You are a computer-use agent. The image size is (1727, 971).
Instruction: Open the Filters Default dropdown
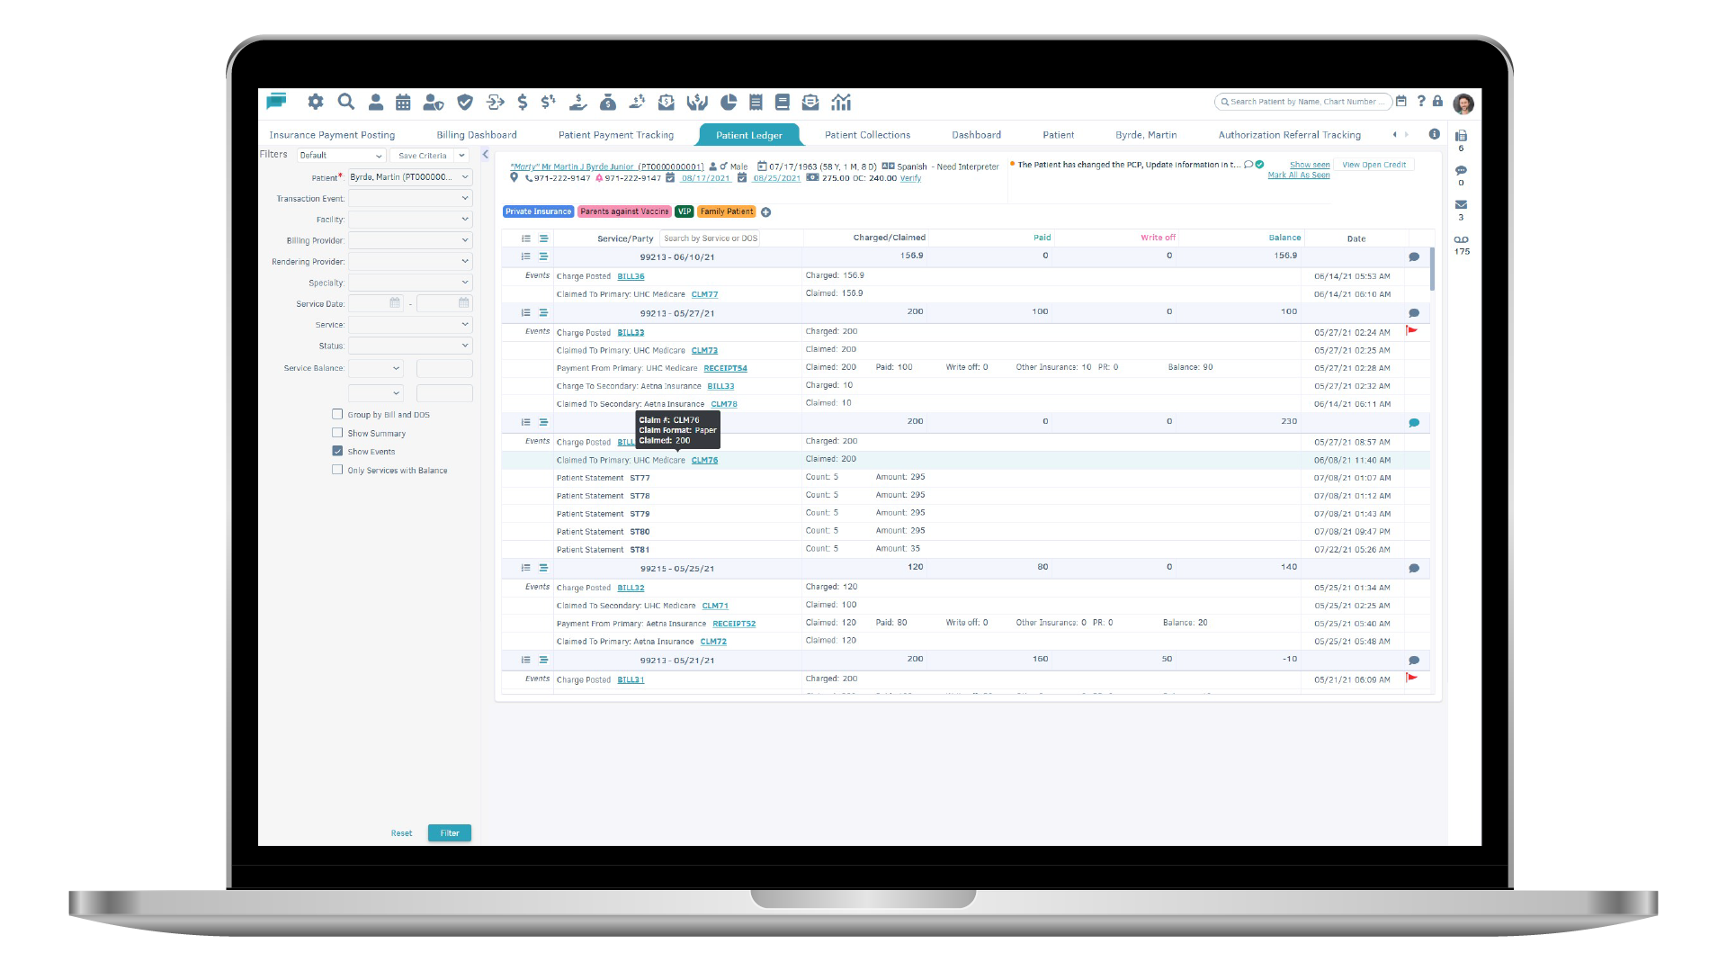(340, 155)
